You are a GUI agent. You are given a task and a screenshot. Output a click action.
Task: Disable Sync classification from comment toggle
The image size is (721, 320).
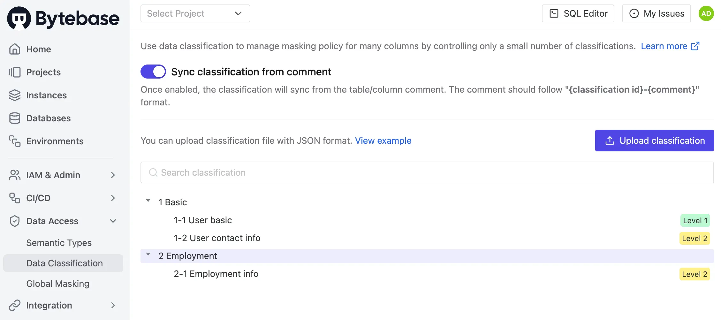tap(153, 72)
